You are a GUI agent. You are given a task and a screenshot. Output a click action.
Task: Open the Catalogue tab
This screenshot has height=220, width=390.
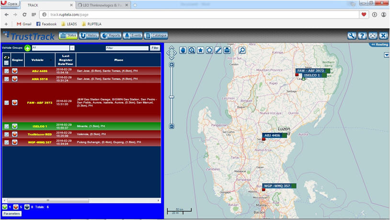point(156,35)
